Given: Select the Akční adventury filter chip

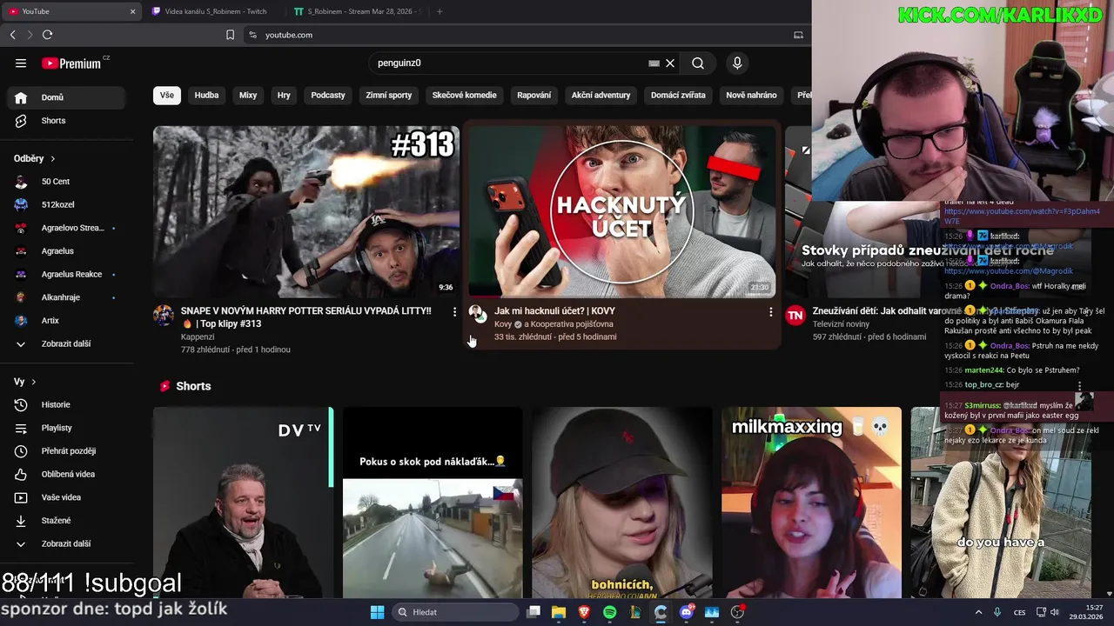Looking at the screenshot, I should pyautogui.click(x=601, y=96).
